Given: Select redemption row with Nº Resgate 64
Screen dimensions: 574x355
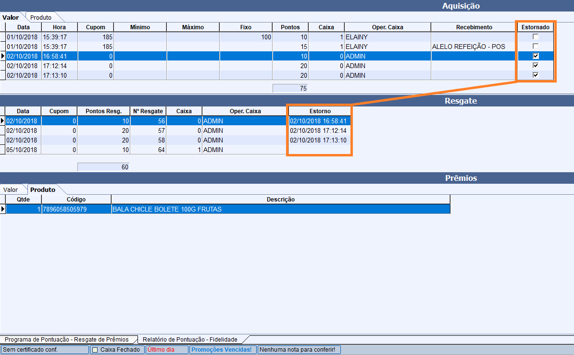Looking at the screenshot, I should (147, 150).
